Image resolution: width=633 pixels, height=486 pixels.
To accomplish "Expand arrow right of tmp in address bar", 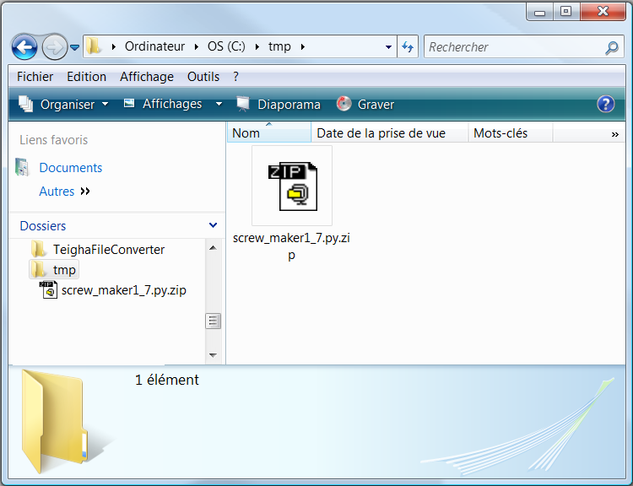I will click(x=303, y=46).
